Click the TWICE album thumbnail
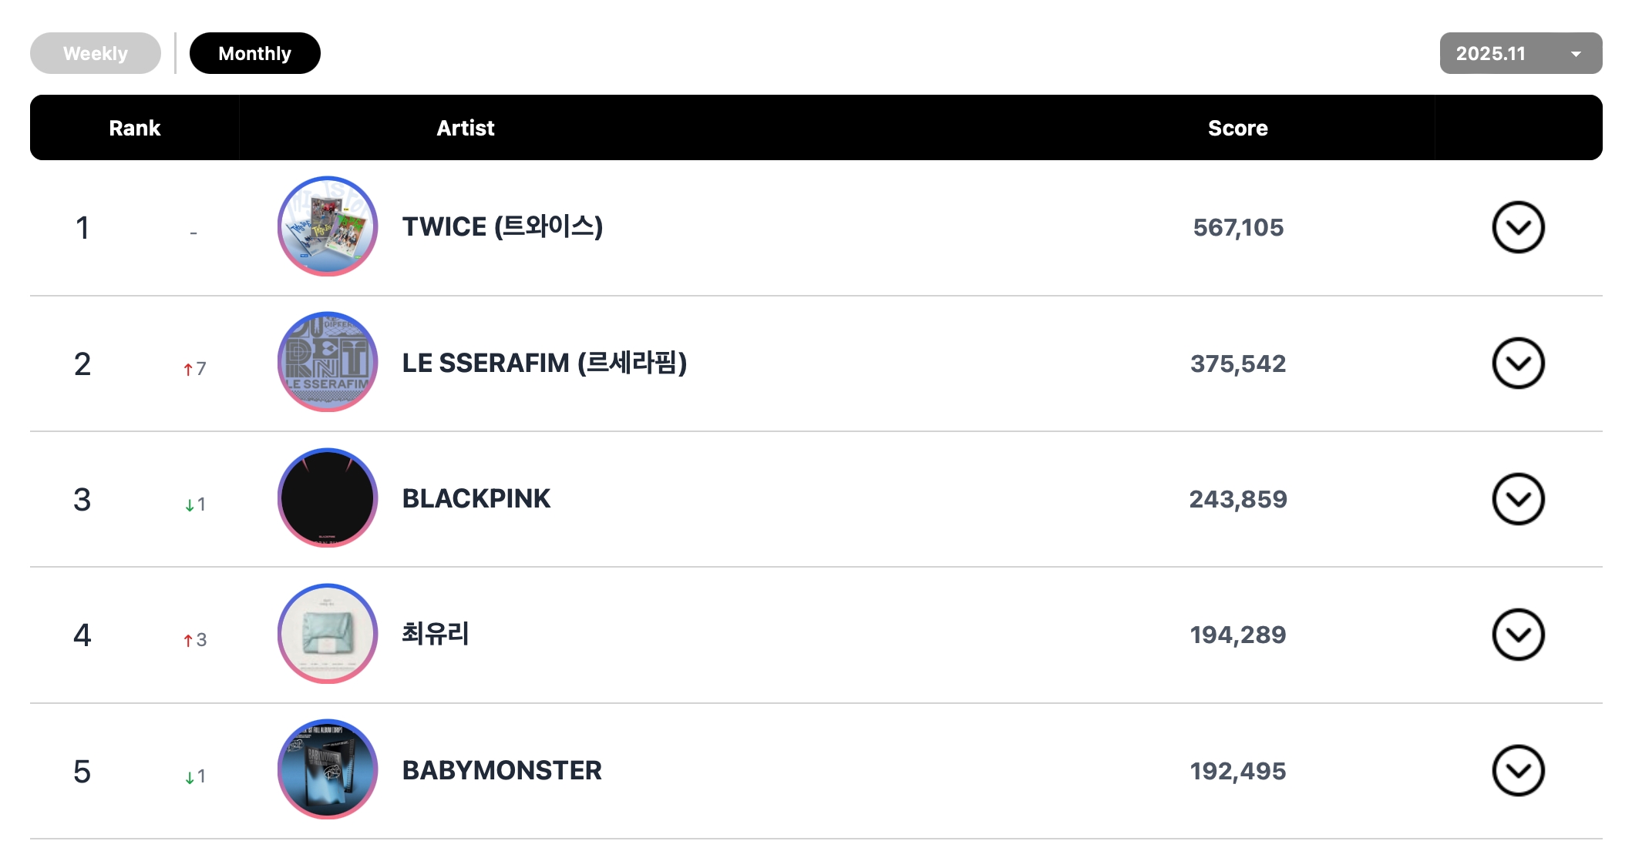This screenshot has width=1632, height=851. pyautogui.click(x=328, y=226)
